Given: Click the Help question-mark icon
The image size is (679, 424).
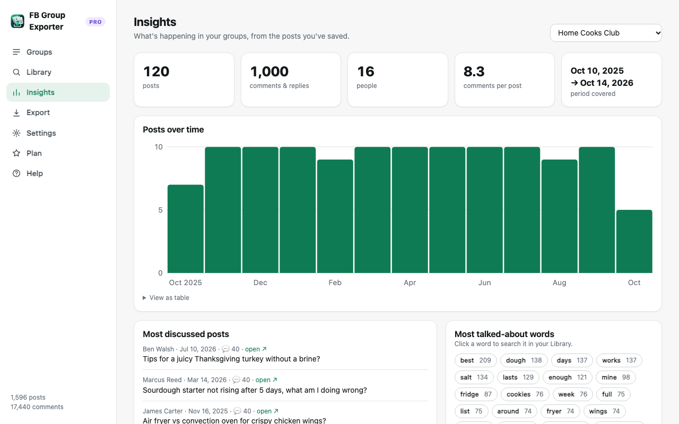Looking at the screenshot, I should [x=16, y=173].
